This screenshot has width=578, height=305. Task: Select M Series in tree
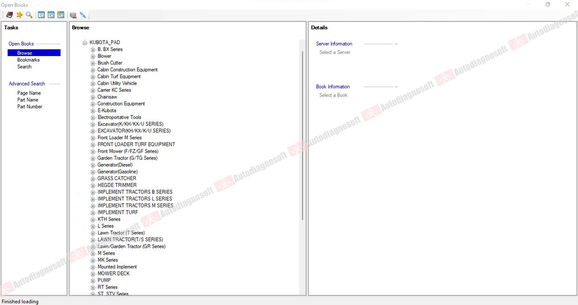pyautogui.click(x=106, y=254)
